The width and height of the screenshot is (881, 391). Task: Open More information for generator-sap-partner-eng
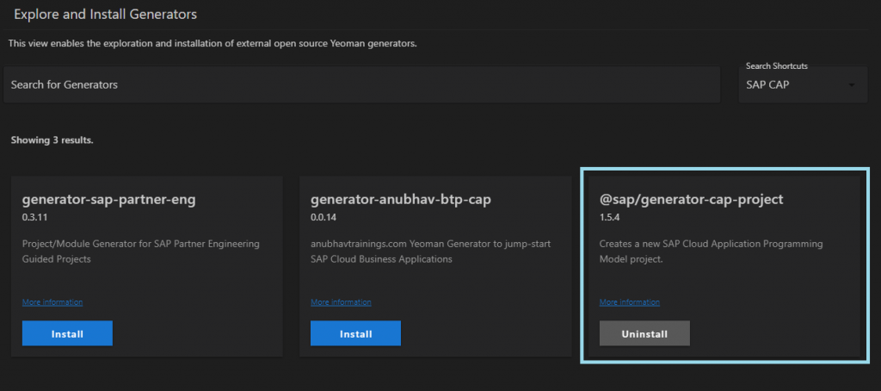coord(52,302)
